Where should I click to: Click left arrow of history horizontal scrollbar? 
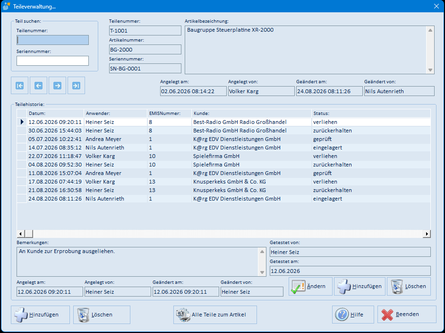pyautogui.click(x=20, y=234)
